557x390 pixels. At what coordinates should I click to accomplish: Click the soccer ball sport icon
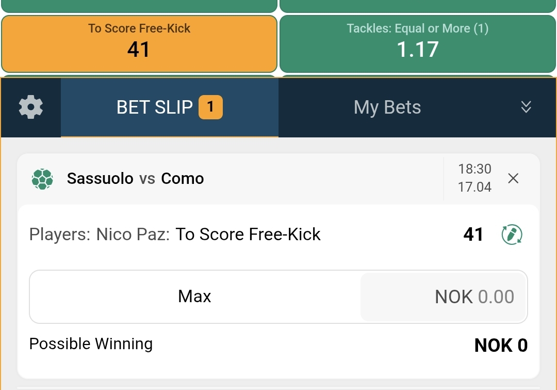42,179
